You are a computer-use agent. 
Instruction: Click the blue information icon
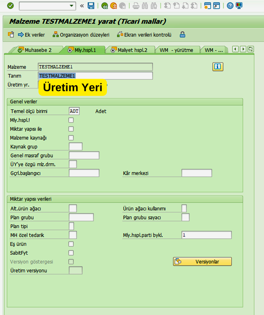point(218,66)
